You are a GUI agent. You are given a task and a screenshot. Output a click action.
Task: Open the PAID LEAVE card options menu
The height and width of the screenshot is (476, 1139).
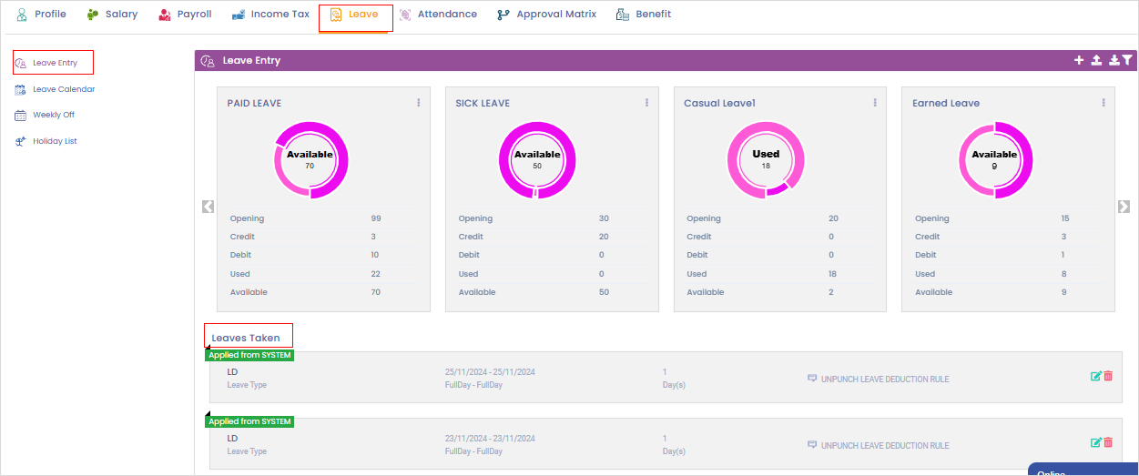(419, 103)
